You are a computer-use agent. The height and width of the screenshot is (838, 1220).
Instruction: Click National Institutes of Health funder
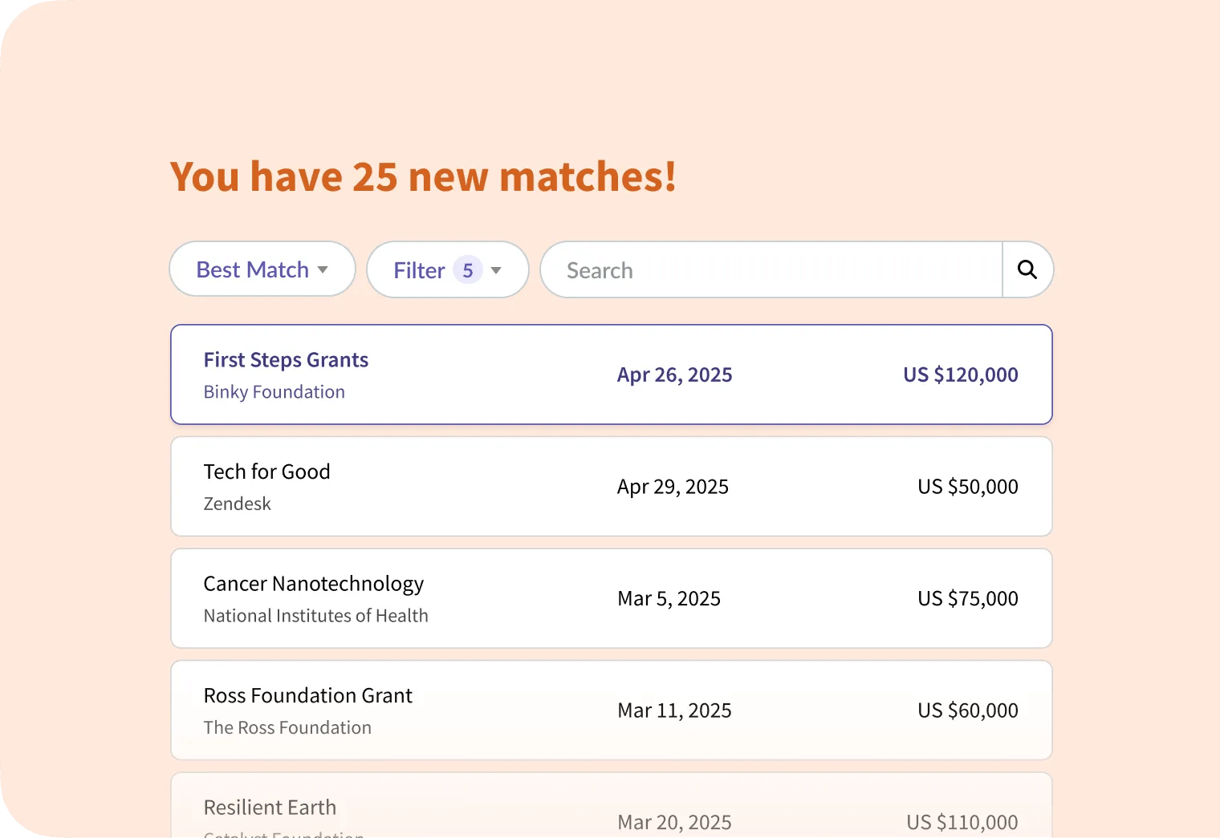click(x=316, y=616)
